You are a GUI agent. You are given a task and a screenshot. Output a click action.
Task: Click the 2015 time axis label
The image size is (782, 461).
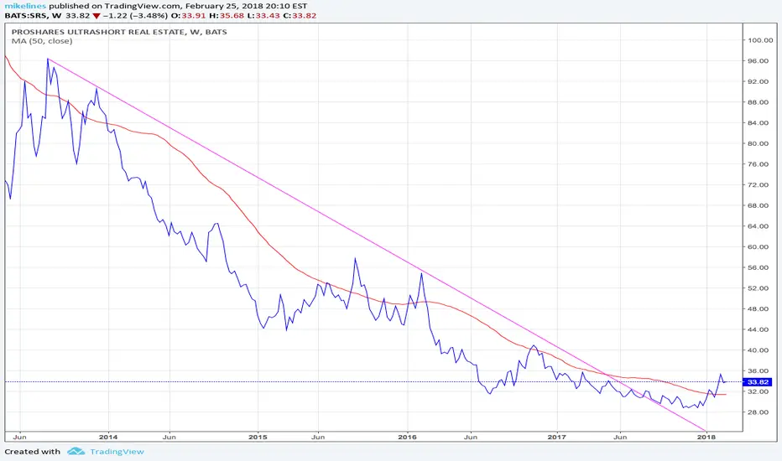click(258, 437)
